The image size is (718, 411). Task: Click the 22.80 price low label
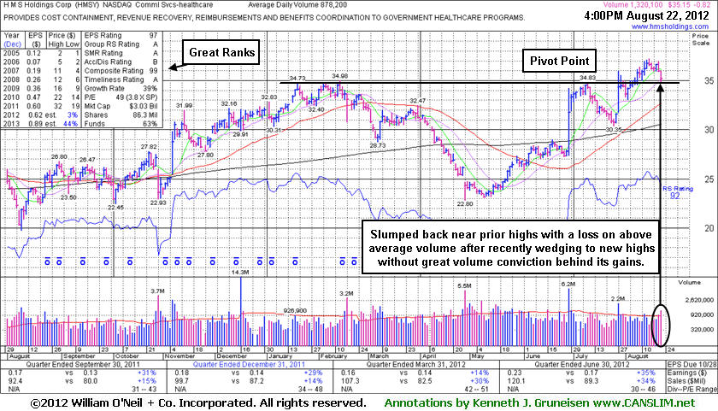pos(465,204)
